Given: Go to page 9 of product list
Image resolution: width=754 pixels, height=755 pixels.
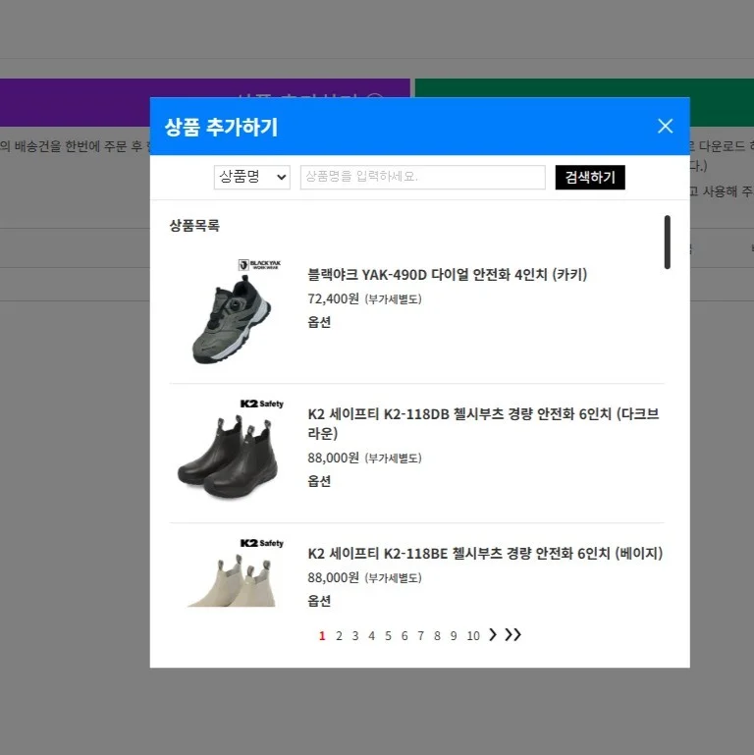Looking at the screenshot, I should click(x=454, y=636).
